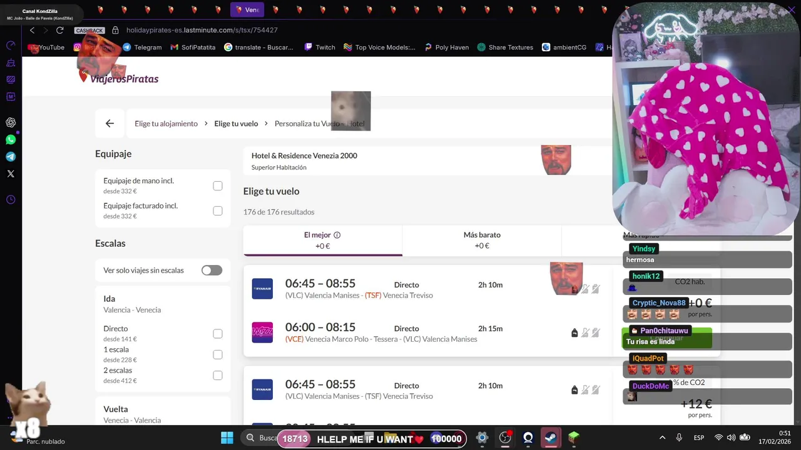Open the Settings gear in the taskbar
The height and width of the screenshot is (450, 801).
pos(482,438)
